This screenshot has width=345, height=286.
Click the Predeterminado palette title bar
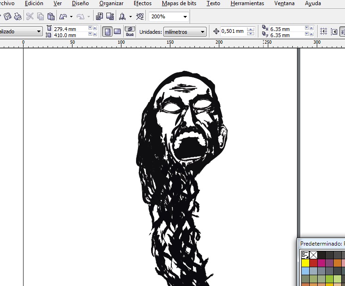[321, 244]
